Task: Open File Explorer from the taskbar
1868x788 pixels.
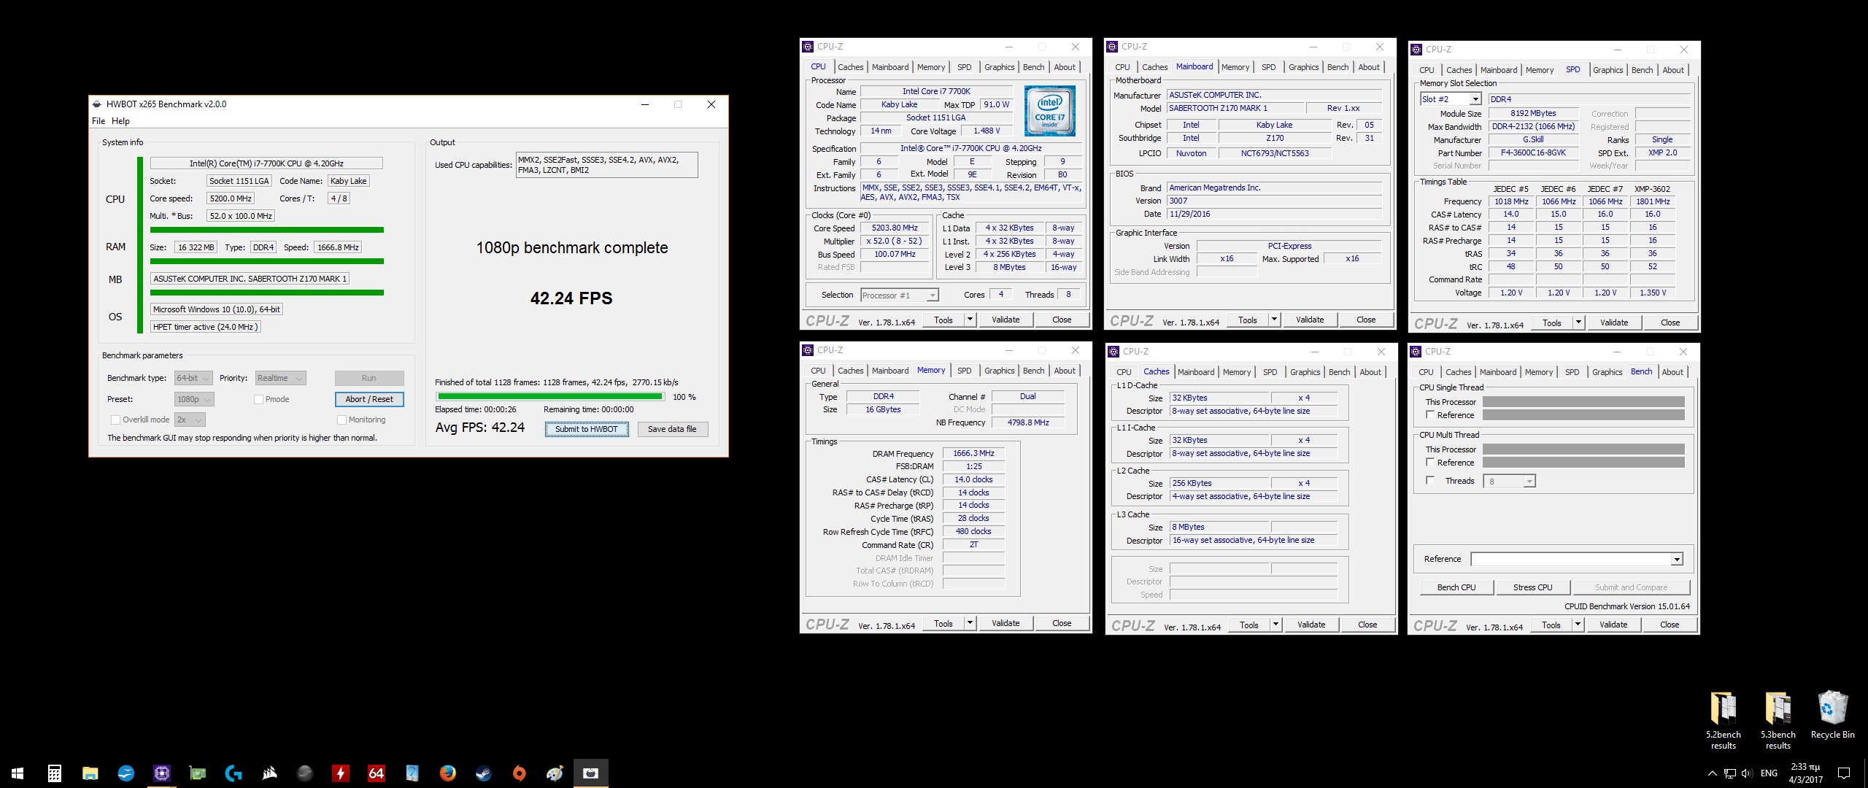Action: (90, 773)
